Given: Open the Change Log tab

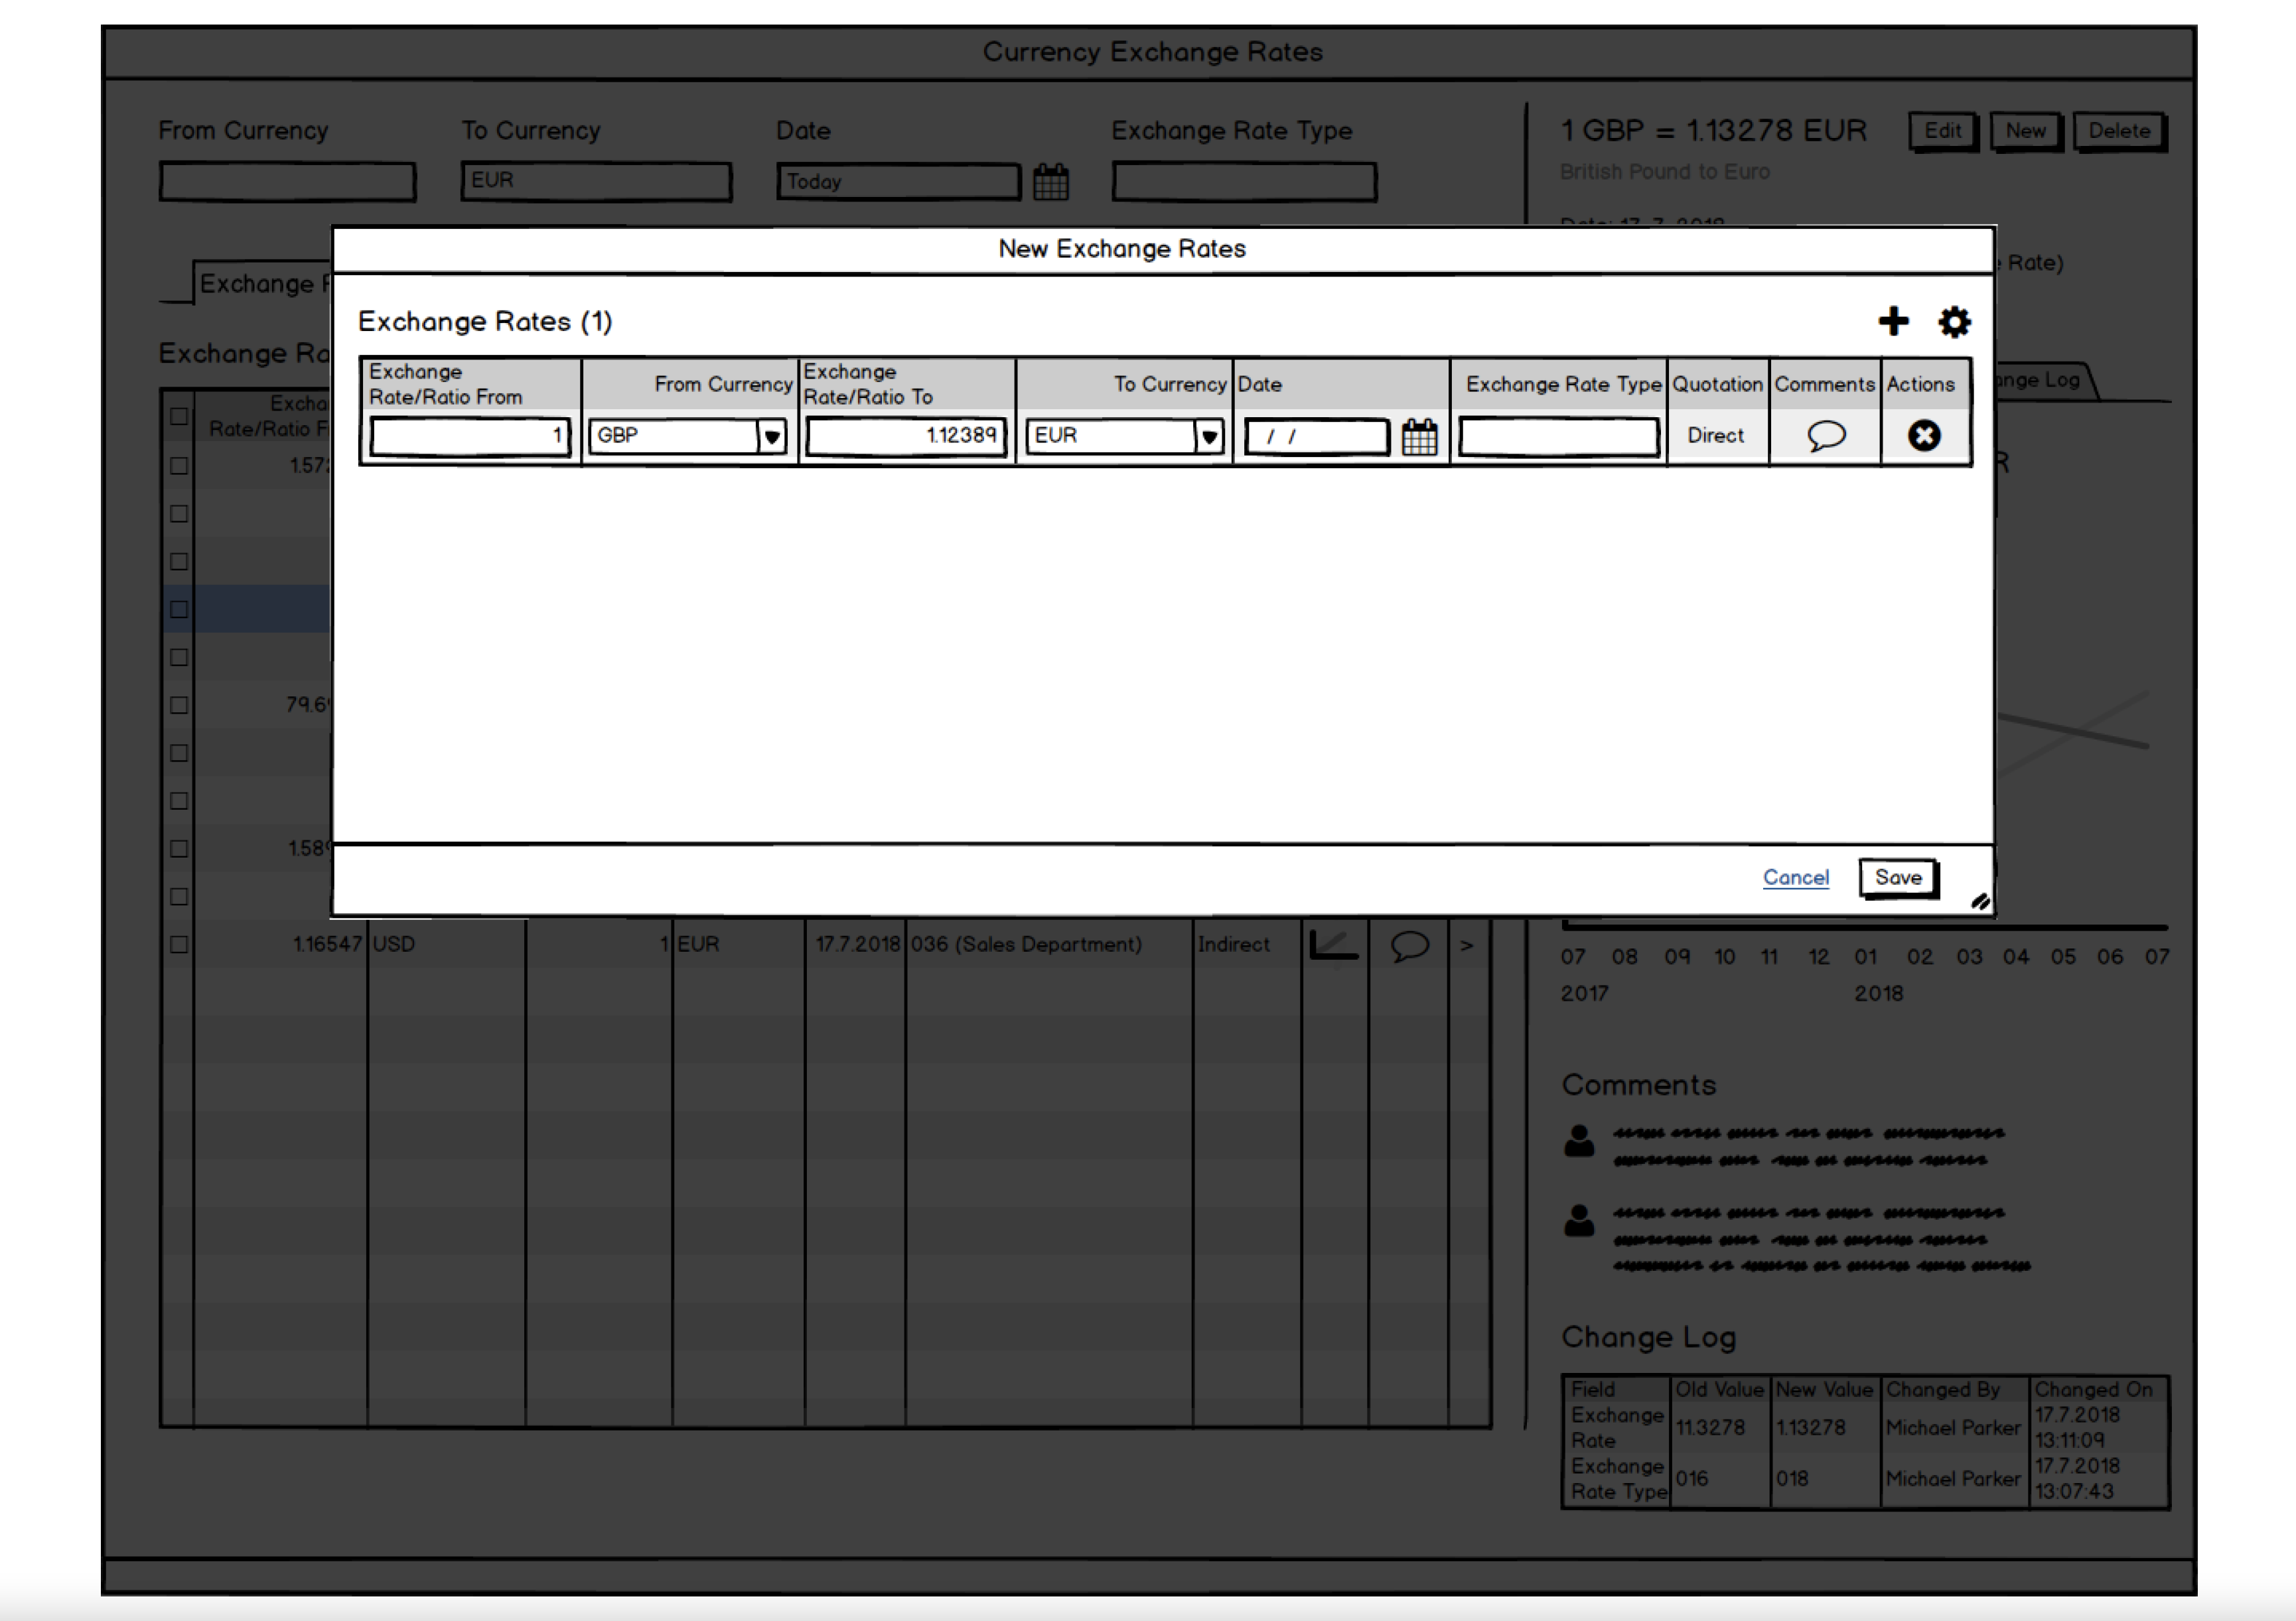Looking at the screenshot, I should 2040,381.
